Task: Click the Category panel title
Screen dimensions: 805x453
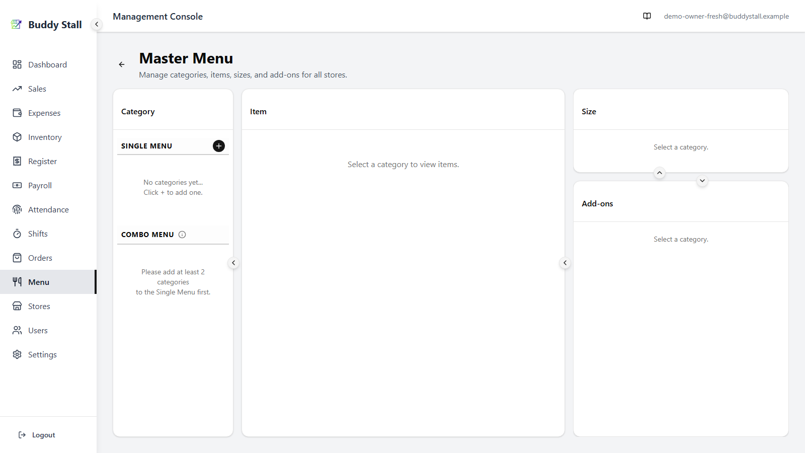Action: (138, 112)
